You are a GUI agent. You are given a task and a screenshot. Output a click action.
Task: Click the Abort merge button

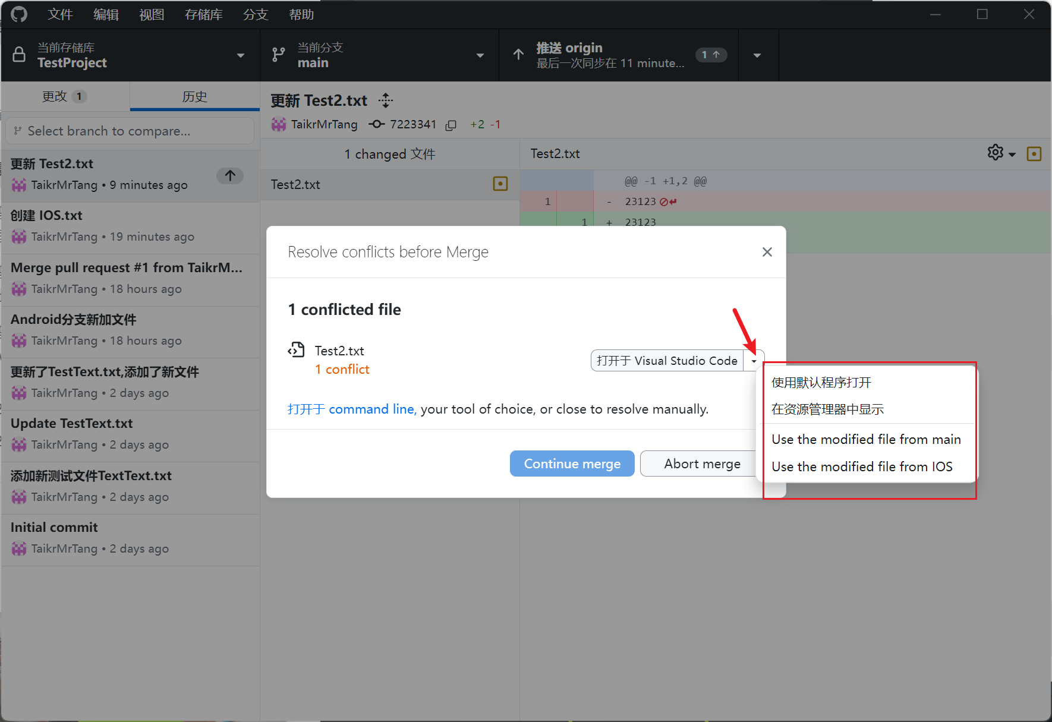(x=702, y=464)
